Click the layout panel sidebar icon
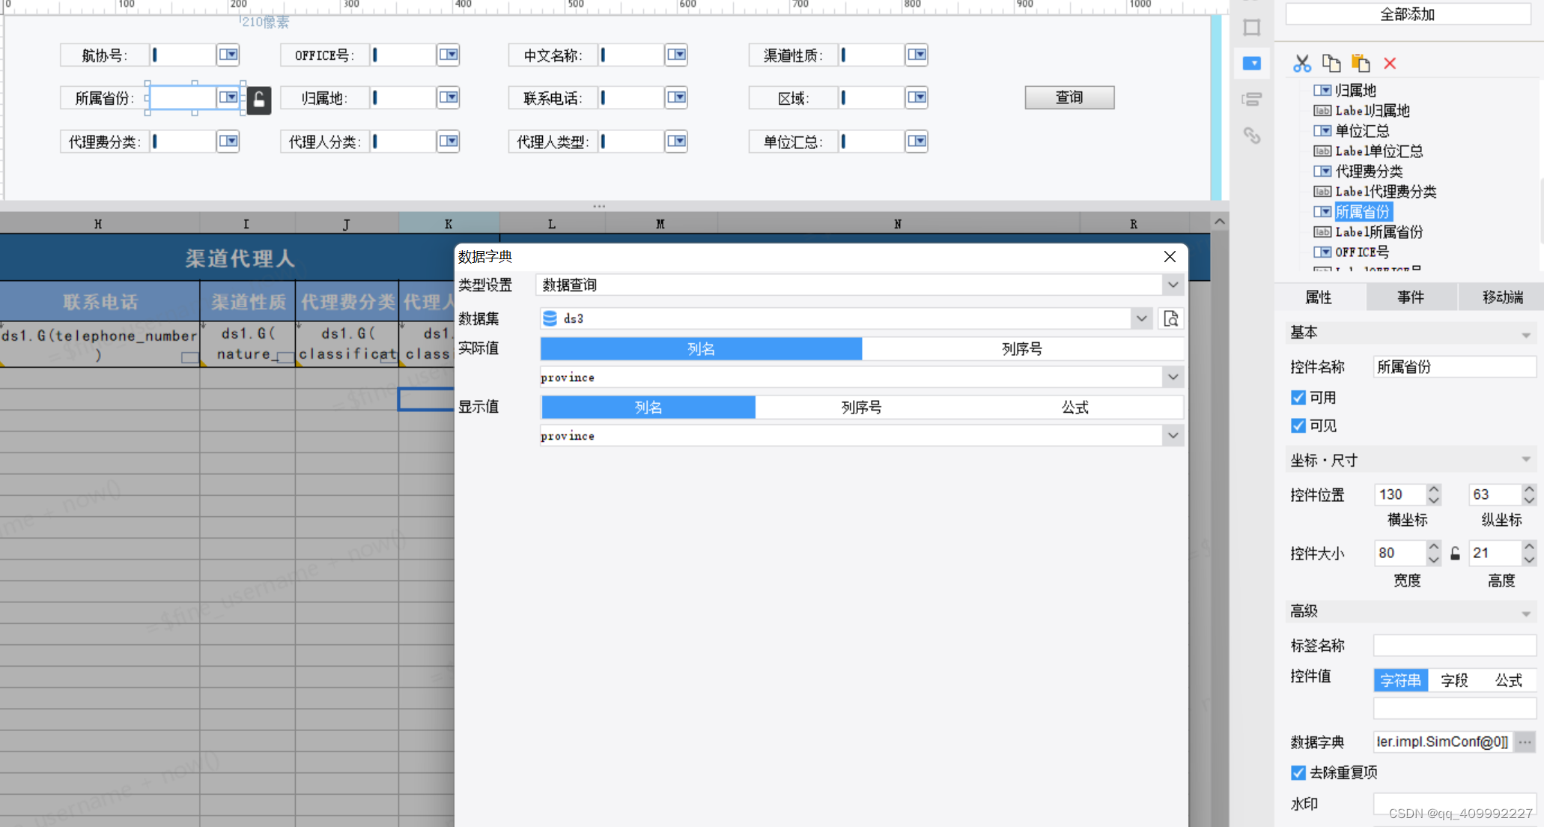 (1252, 99)
